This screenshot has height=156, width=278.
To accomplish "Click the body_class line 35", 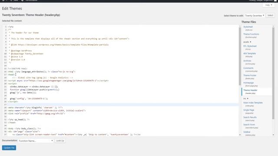I will coord(24,129).
